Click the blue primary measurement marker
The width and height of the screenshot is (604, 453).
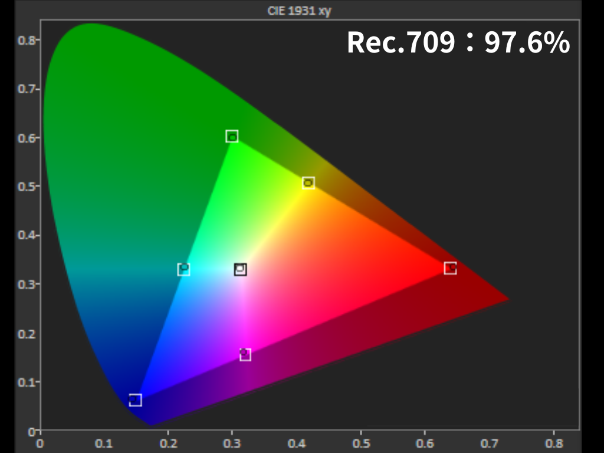point(135,401)
